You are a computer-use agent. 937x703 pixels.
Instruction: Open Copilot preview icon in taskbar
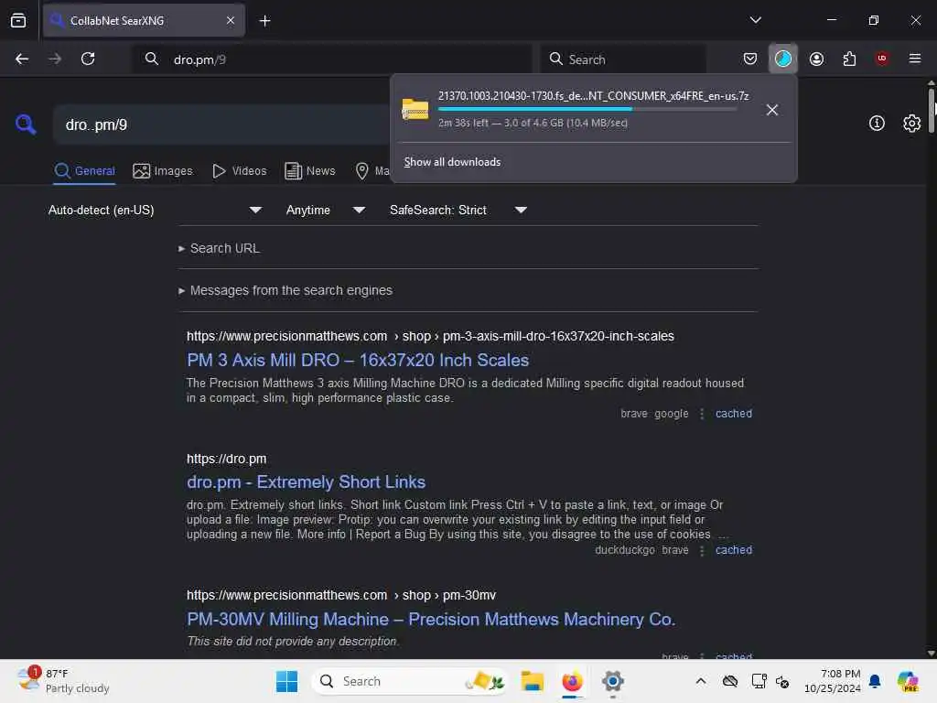(907, 681)
